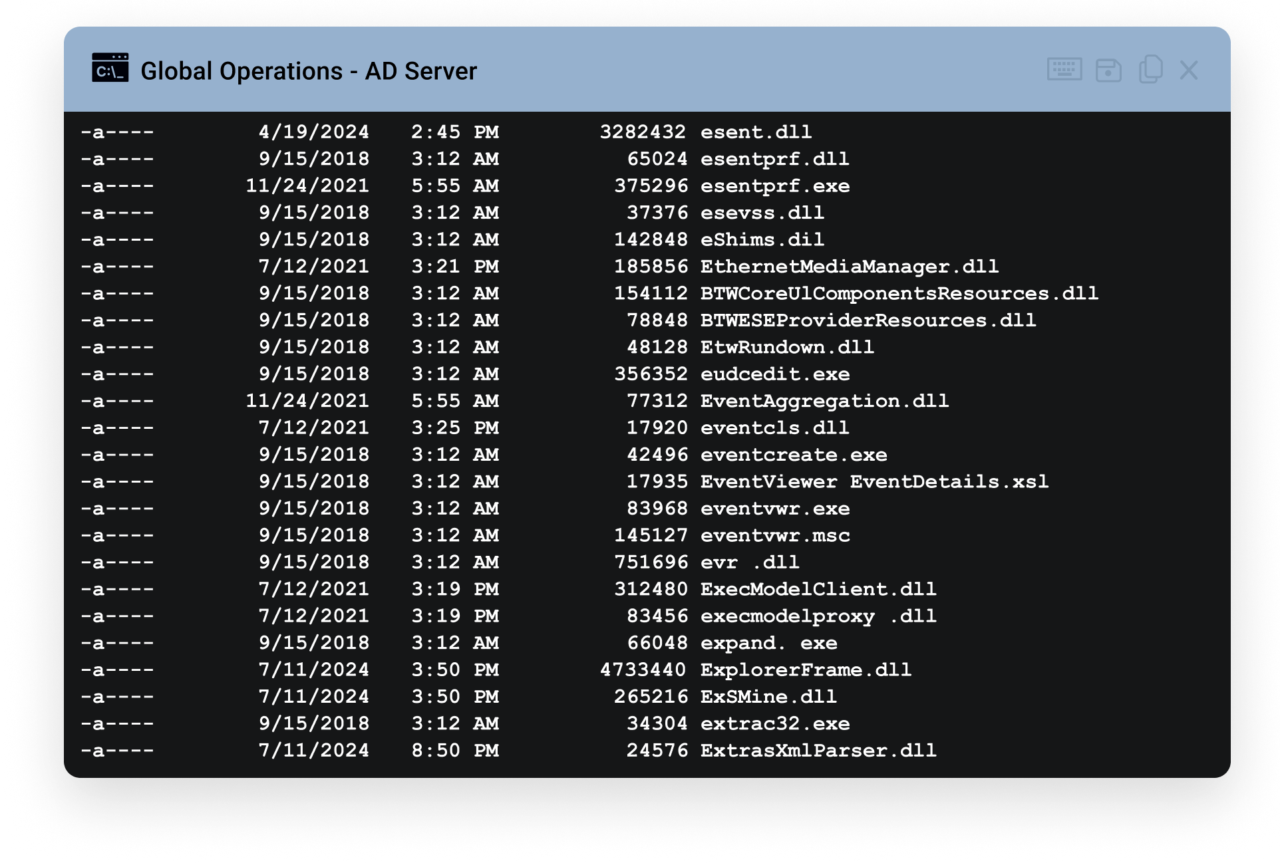Click the extrac32.exe entry
The image size is (1280, 863).
pos(774,723)
